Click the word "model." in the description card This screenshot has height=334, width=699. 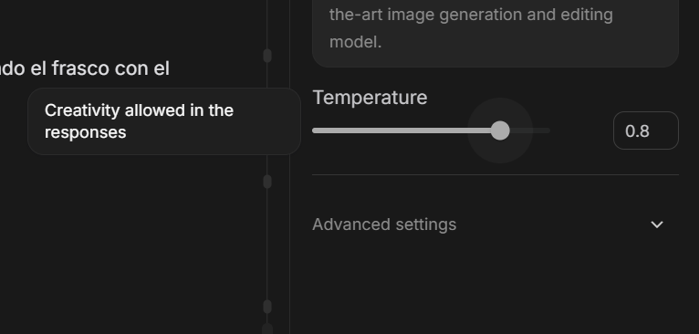click(355, 42)
